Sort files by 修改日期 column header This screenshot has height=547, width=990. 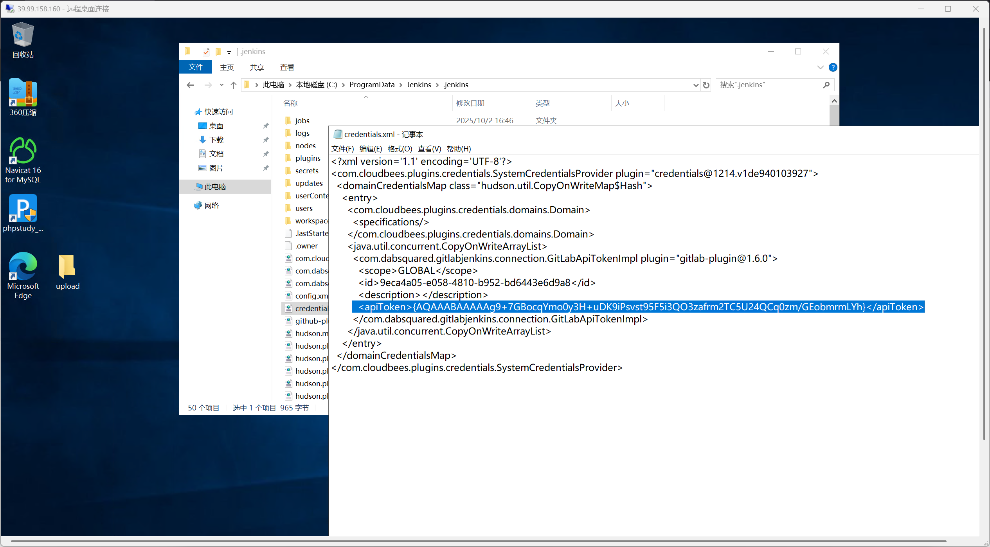[470, 103]
